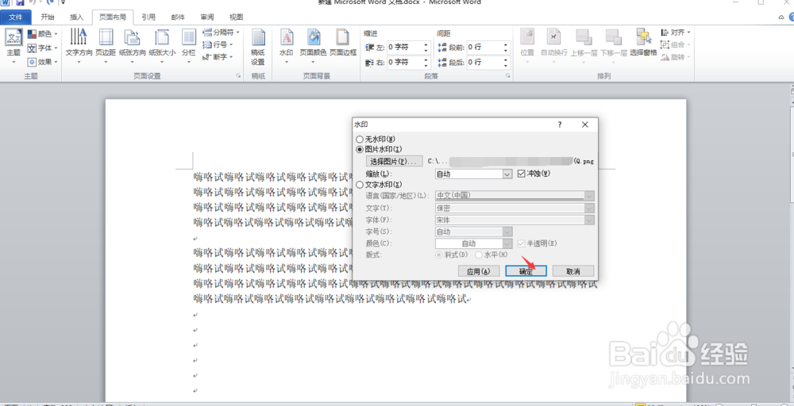The height and width of the screenshot is (406, 794).
Task: Open theme Colors (颜色) menu
Action: tap(43, 34)
